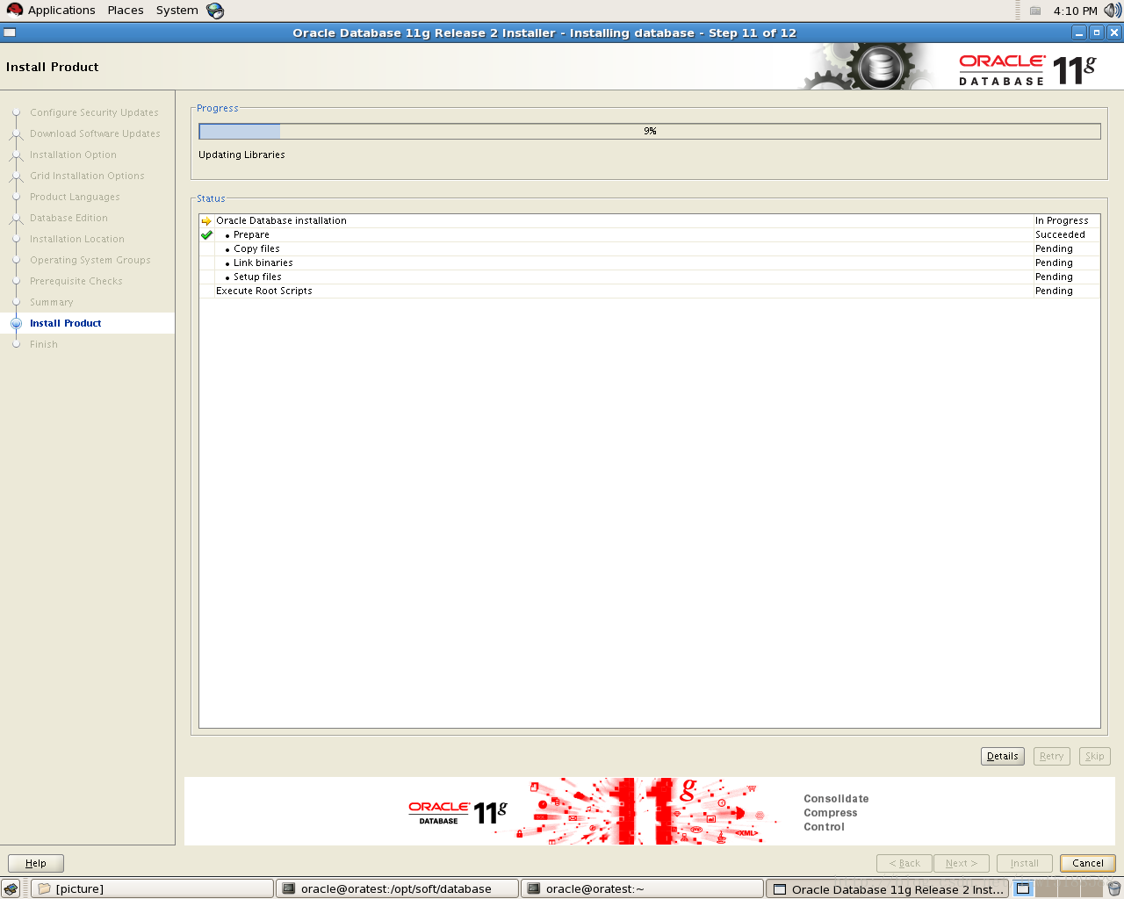Open the Applications menu

(x=51, y=11)
